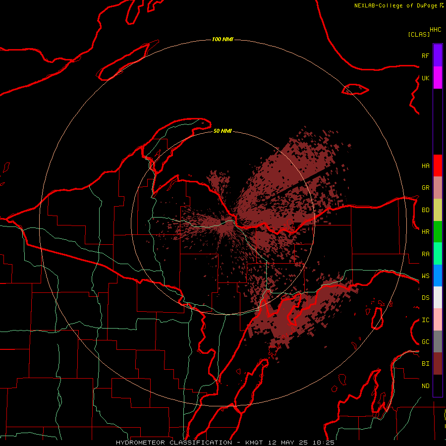Click the "50 NMI" range ring label
The height and width of the screenshot is (446, 446).
(x=223, y=131)
